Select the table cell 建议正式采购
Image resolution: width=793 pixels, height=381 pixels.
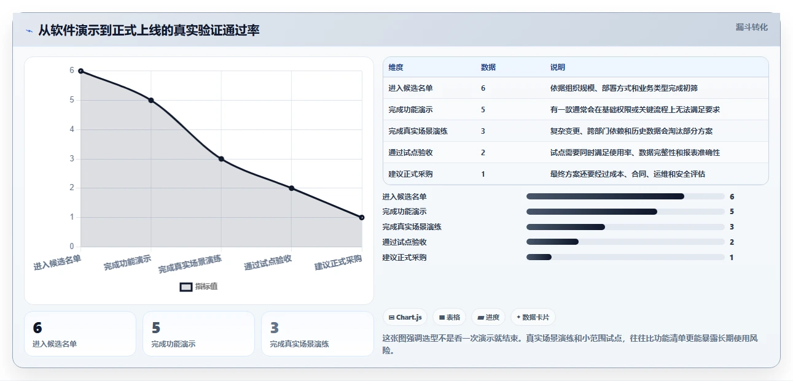411,174
